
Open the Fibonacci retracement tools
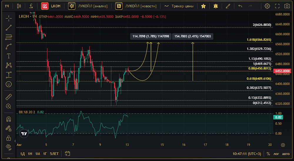9,37
